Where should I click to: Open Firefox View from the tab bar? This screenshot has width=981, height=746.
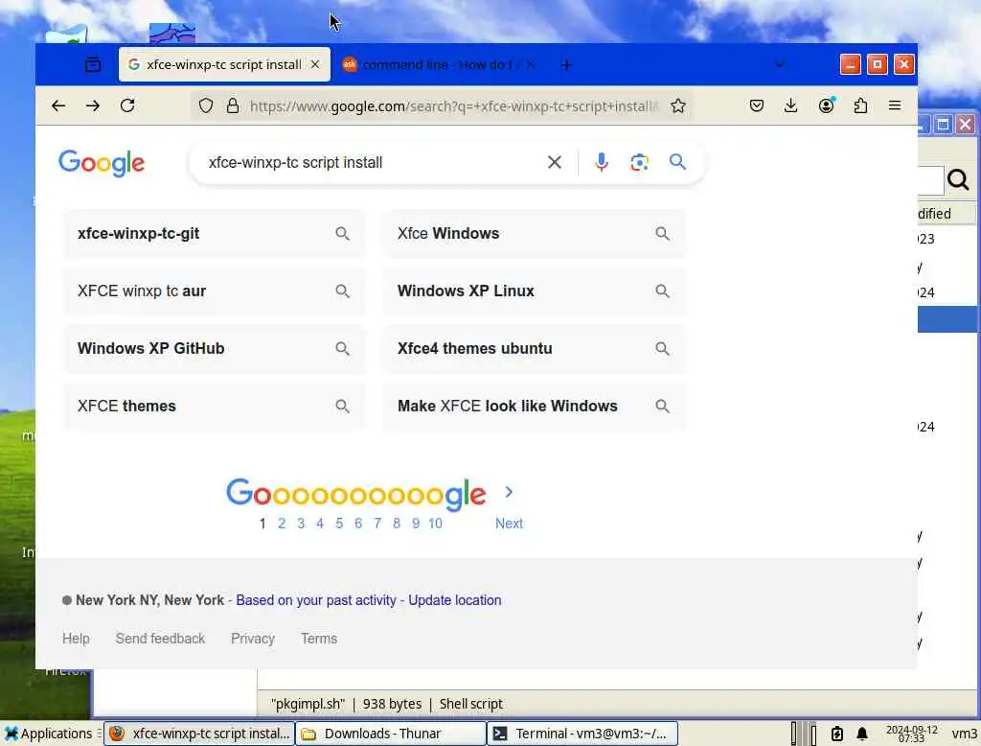click(93, 64)
